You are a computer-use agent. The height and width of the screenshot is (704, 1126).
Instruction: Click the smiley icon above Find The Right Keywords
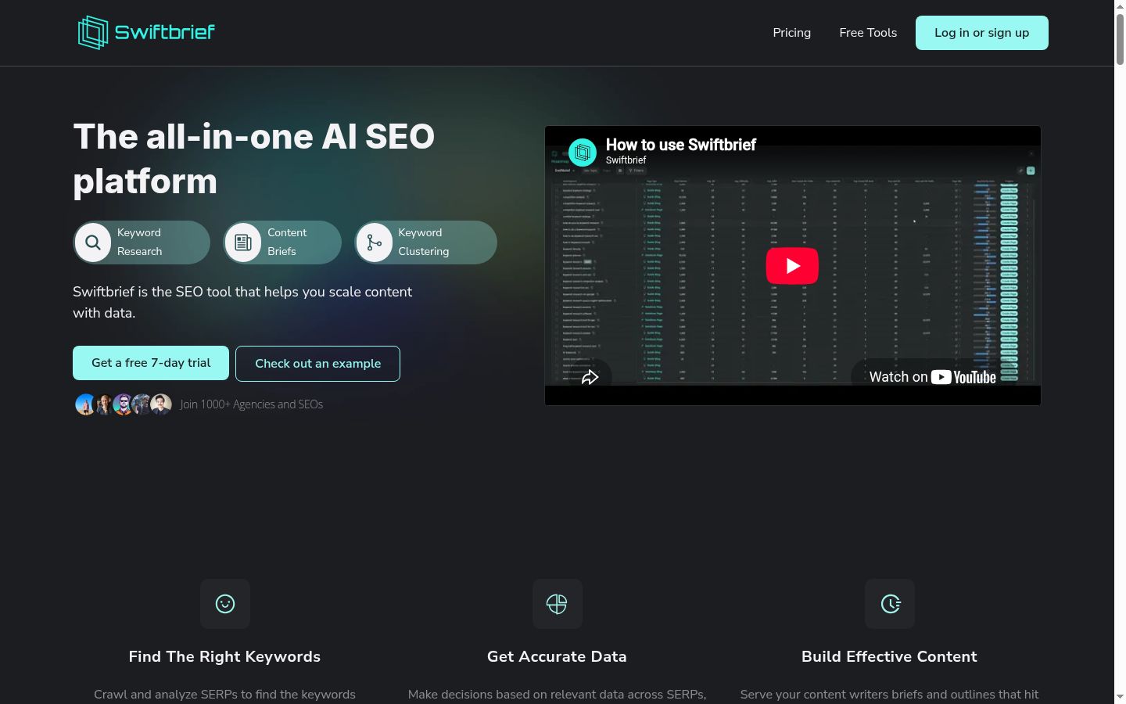point(225,604)
